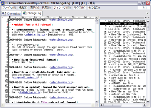Image resolution: width=151 pixels, height=108 pixels.
Task: Open the マクロ(M) menu
Action: coord(79,7)
